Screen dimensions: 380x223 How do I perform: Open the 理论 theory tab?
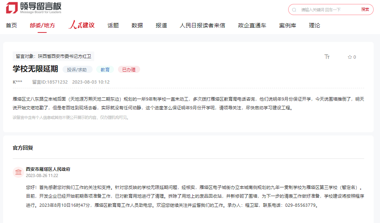(314, 25)
